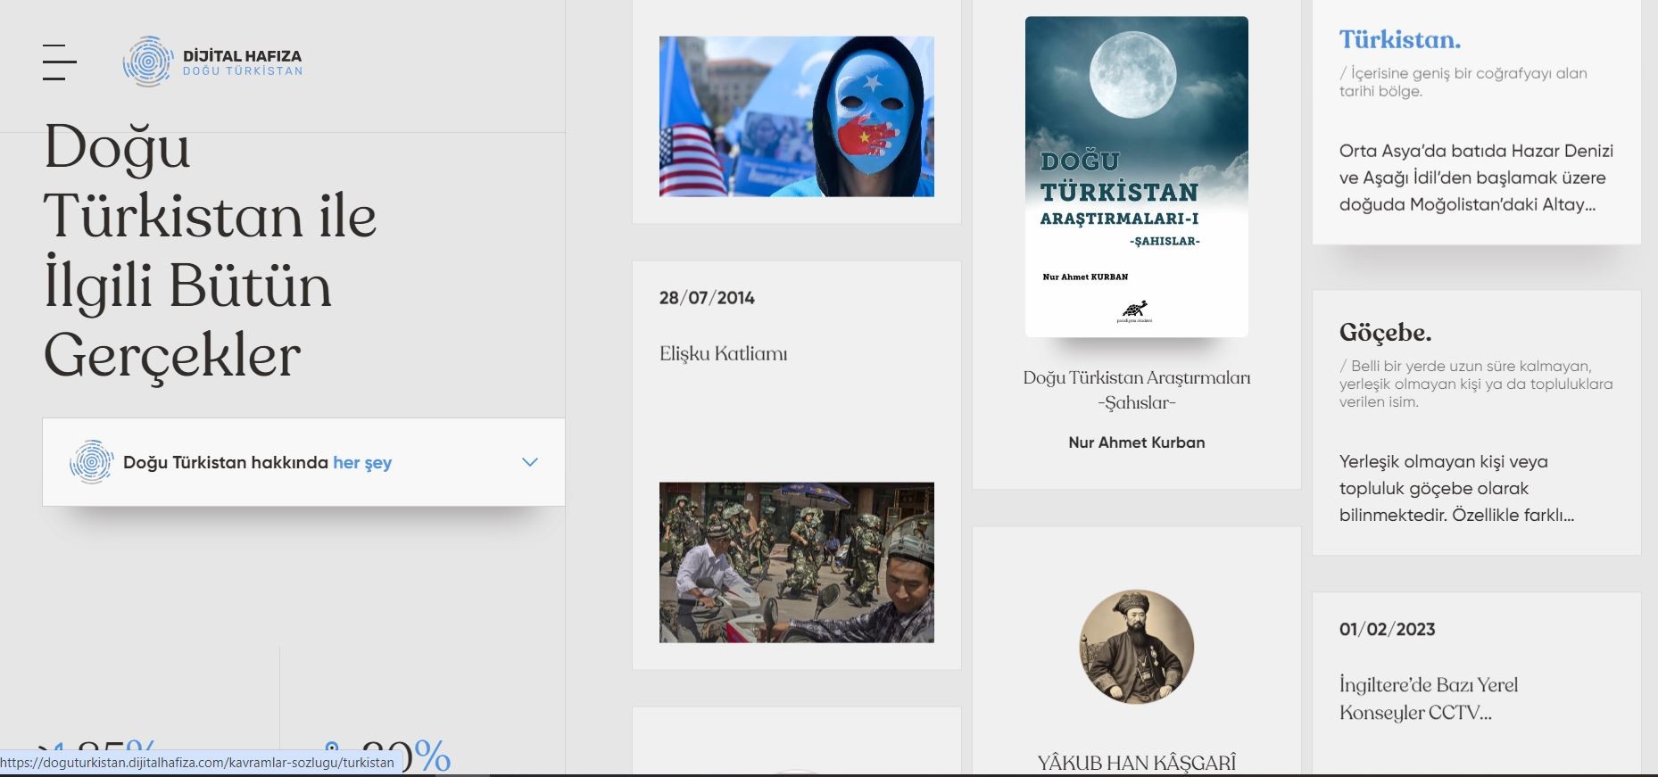The width and height of the screenshot is (1658, 777).
Task: Expand the filter dropdown using the chevron arrow
Action: click(530, 462)
